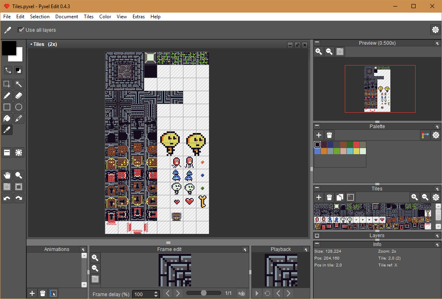
Task: Zoom in the Tiles panel
Action: pos(414,197)
